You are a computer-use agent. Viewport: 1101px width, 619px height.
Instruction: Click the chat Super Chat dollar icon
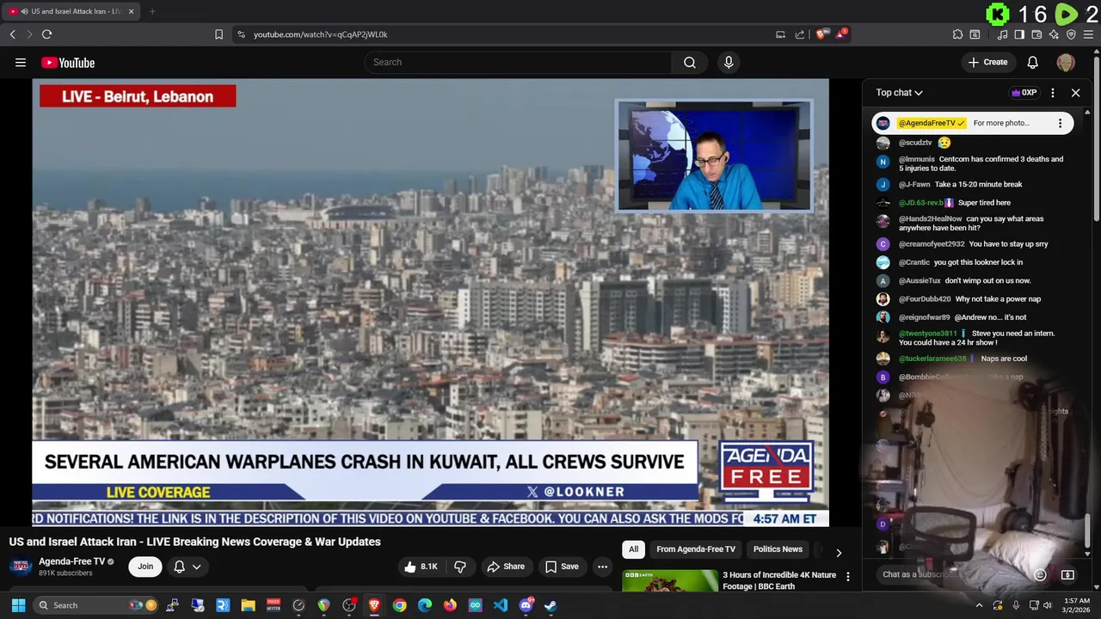(x=1067, y=574)
